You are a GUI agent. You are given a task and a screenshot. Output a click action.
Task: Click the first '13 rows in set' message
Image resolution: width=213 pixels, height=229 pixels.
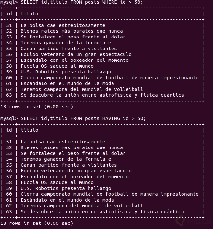click(37, 107)
